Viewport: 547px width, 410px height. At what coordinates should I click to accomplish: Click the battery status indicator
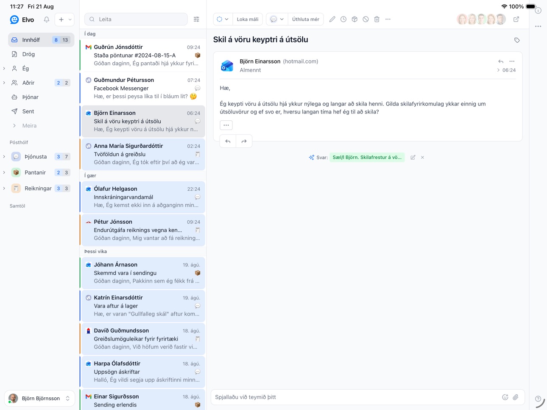pos(531,6)
